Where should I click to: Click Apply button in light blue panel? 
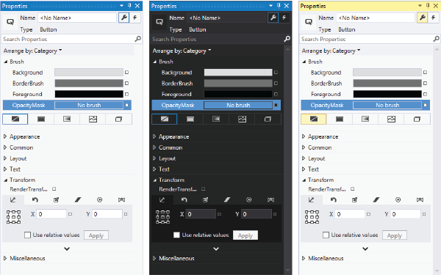[96, 235]
